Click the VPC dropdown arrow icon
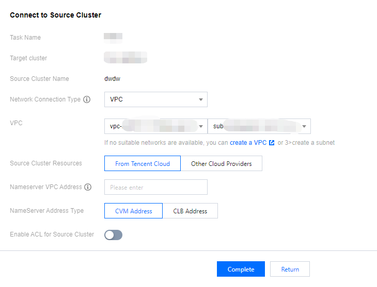 (200, 126)
